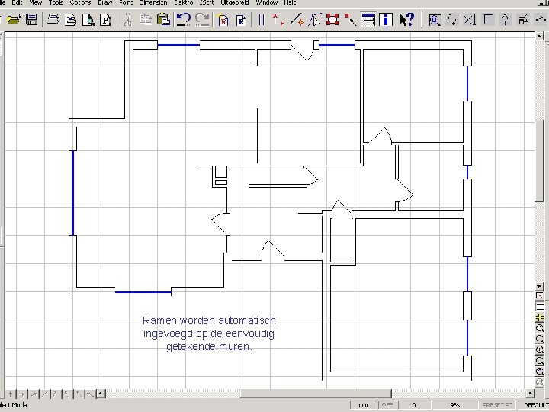Click the DEFAULT layer status field
This screenshot has height=412, width=549.
click(x=535, y=405)
